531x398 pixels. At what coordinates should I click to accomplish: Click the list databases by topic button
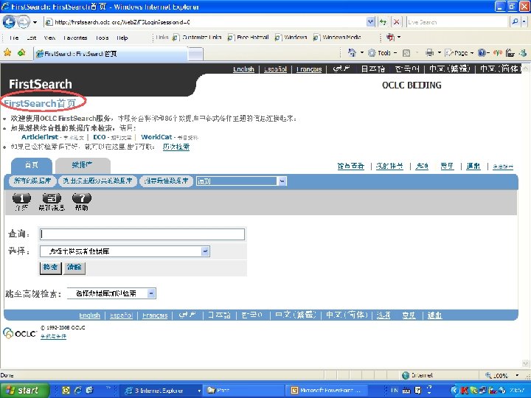pyautogui.click(x=97, y=181)
